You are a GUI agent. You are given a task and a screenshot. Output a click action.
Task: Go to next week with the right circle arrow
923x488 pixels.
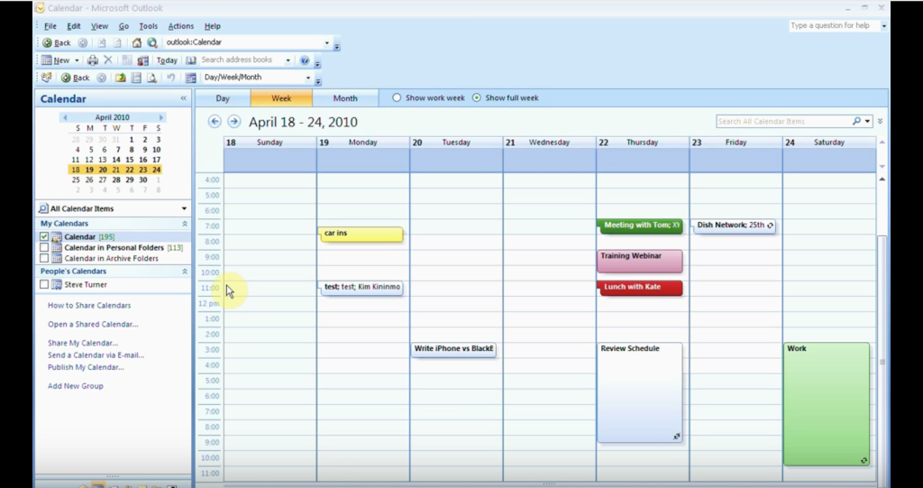pos(234,122)
